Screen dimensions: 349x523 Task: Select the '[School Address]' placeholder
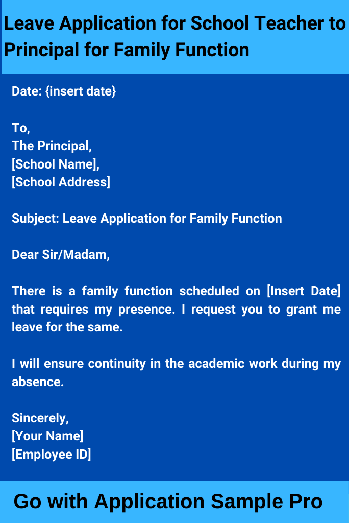pyautogui.click(x=61, y=182)
